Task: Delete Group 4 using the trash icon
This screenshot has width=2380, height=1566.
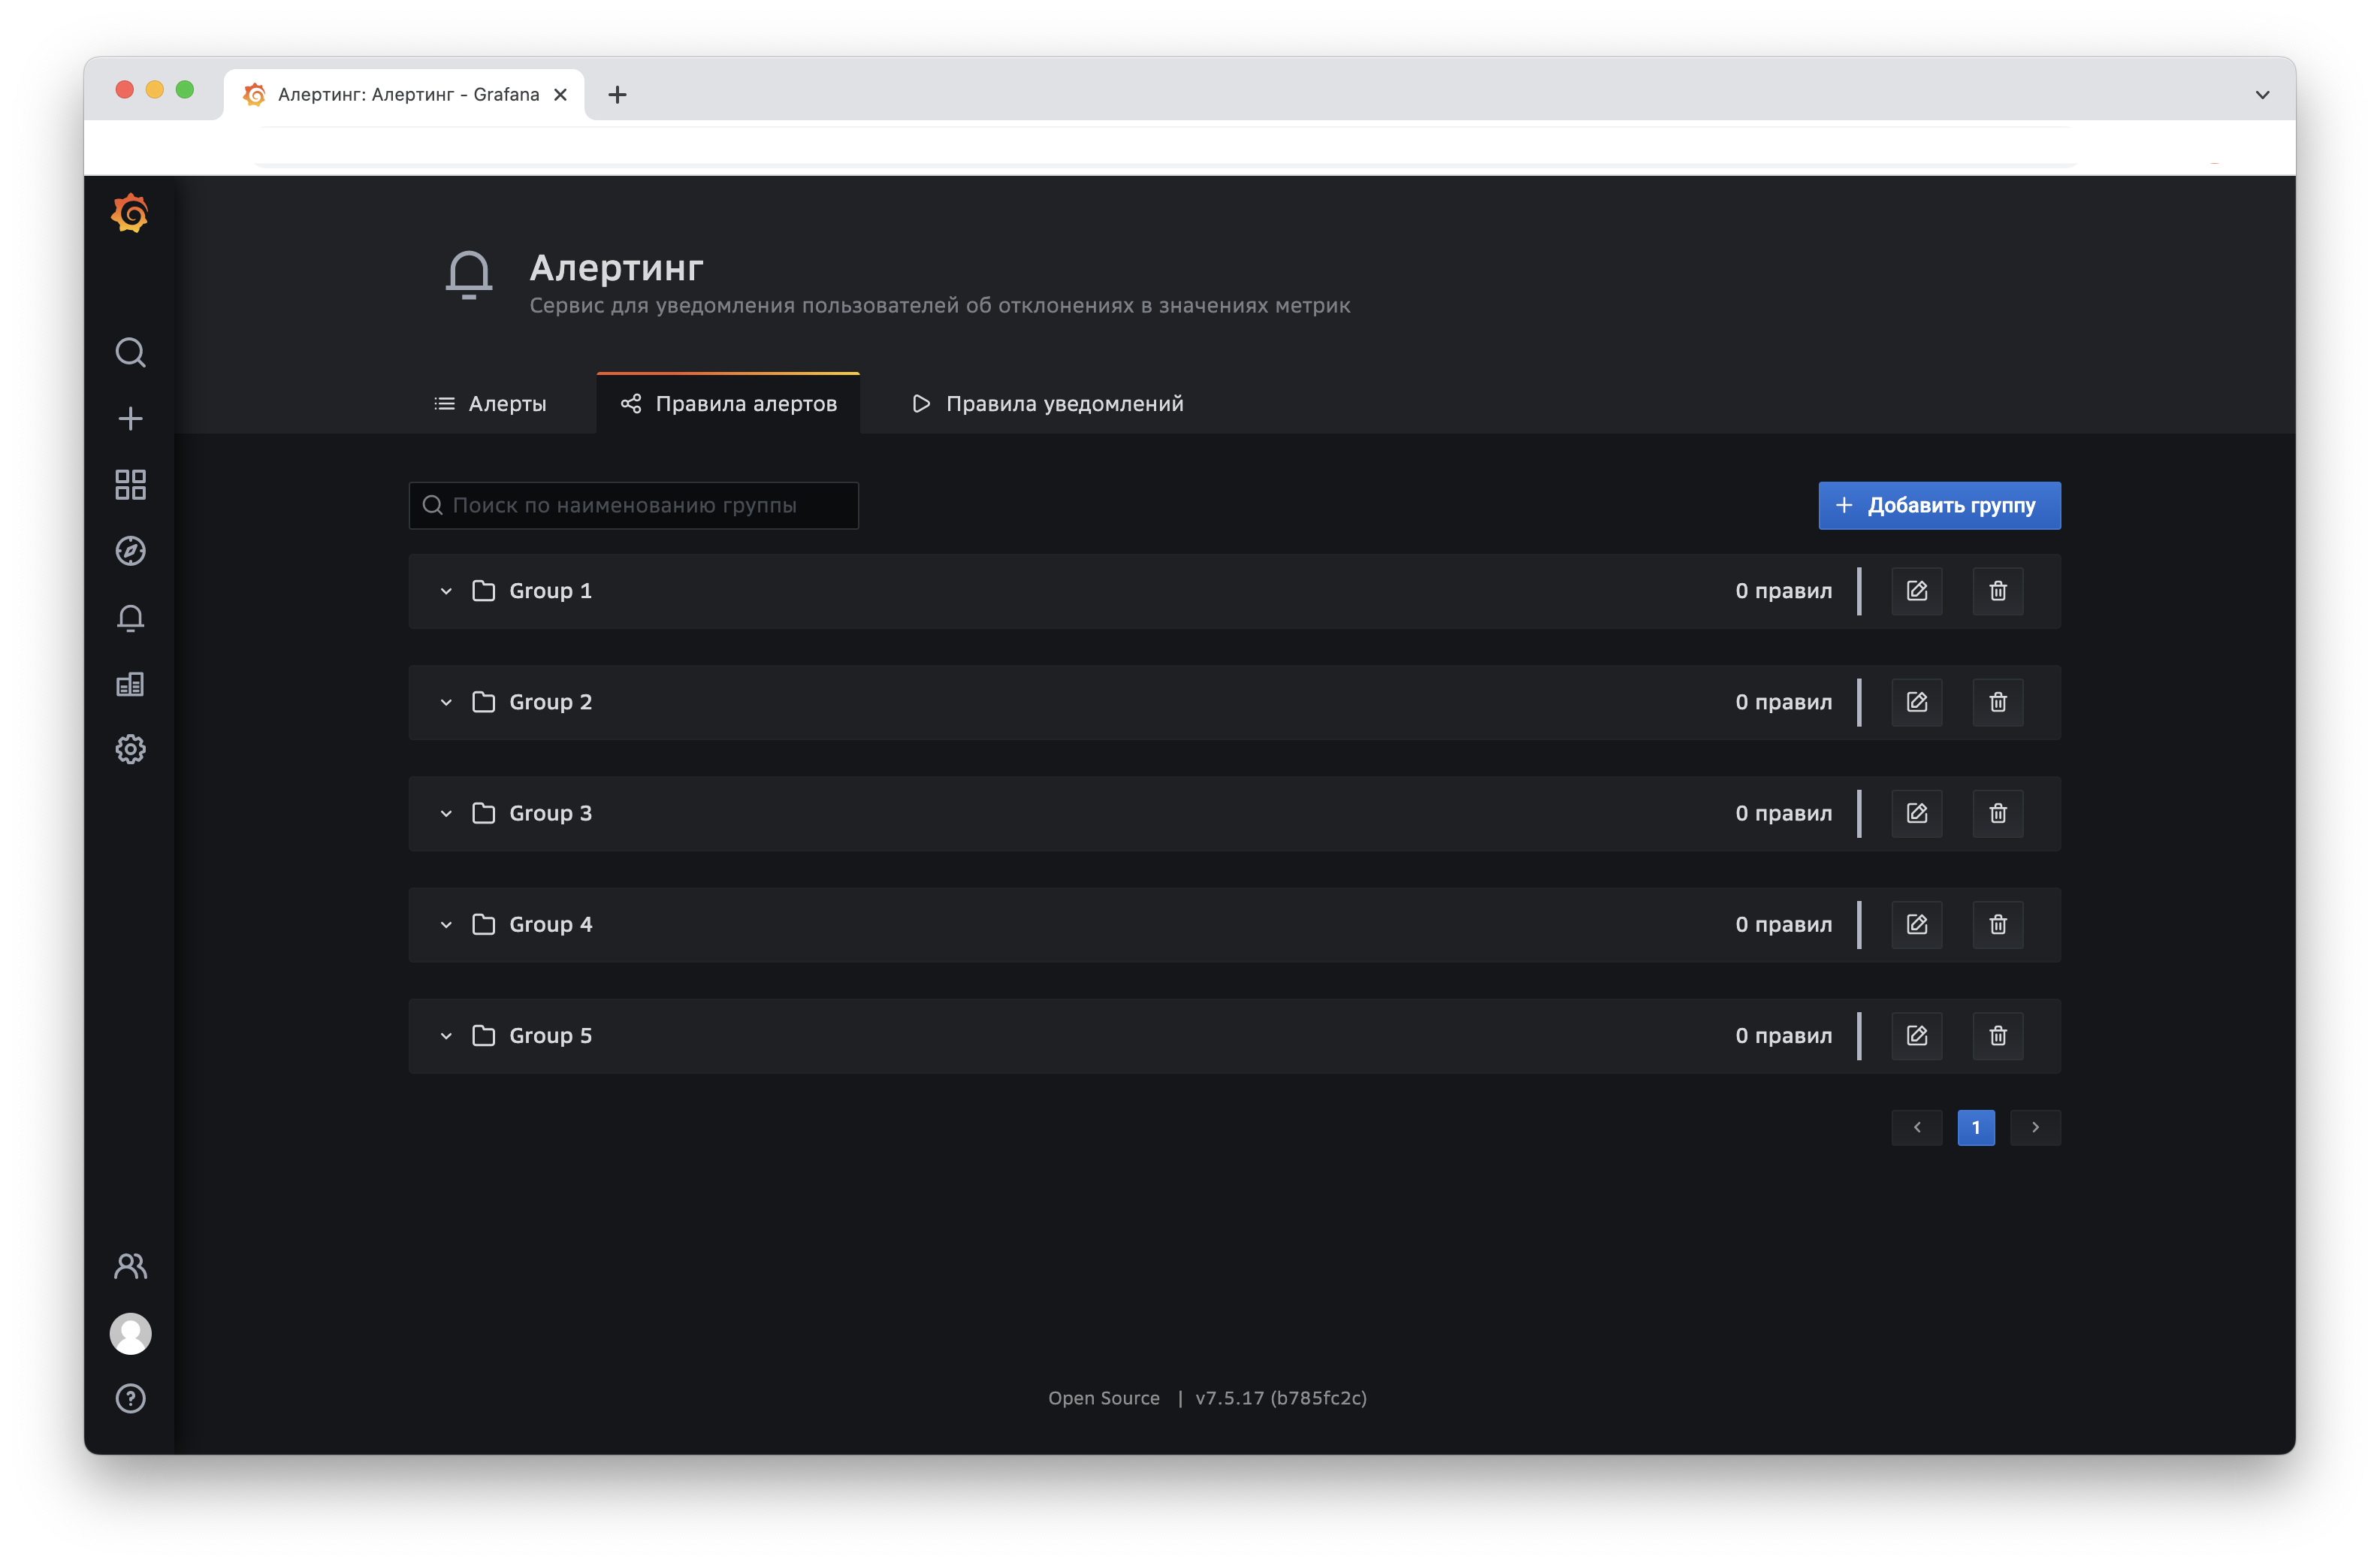Action: tap(1998, 924)
